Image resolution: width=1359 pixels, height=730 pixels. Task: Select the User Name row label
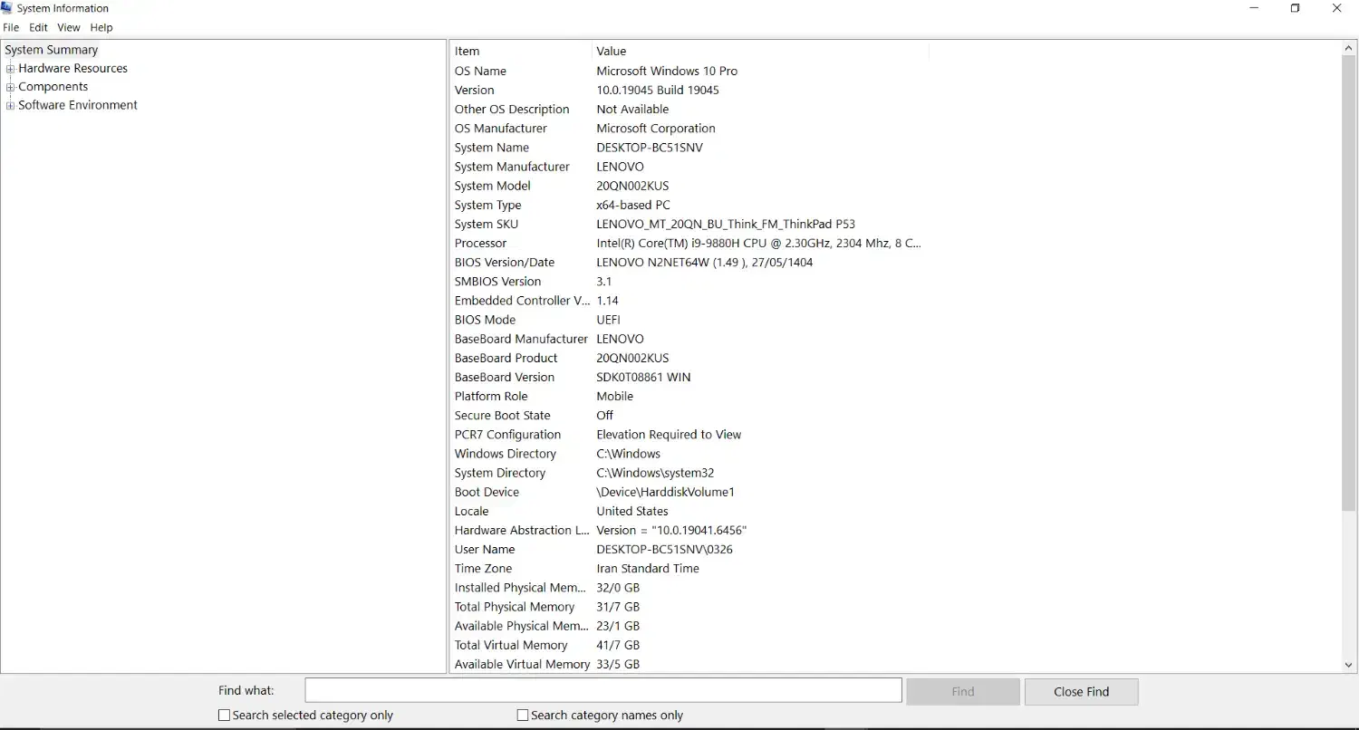coord(485,550)
